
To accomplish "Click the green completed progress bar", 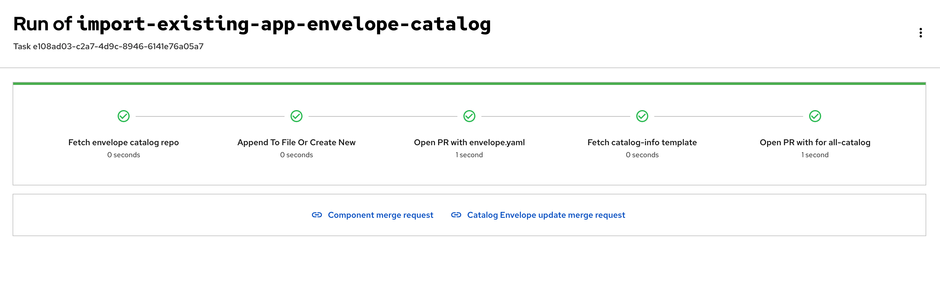I will point(469,83).
